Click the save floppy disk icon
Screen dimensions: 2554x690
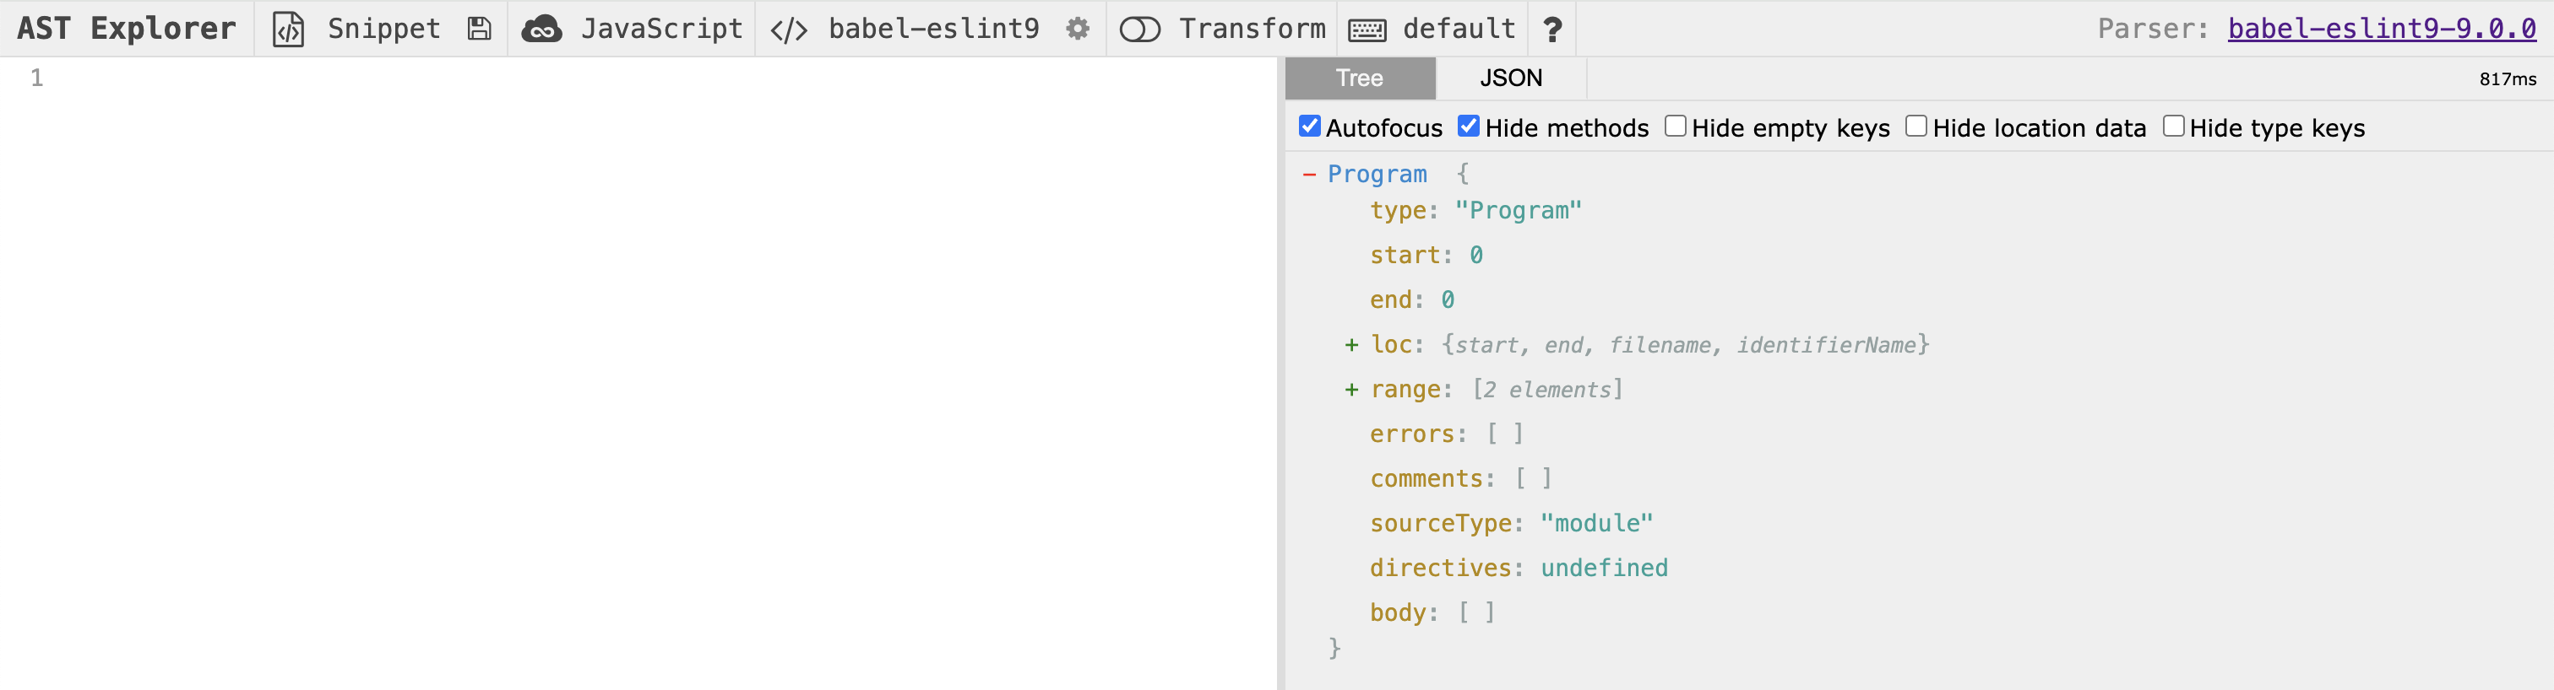point(480,30)
